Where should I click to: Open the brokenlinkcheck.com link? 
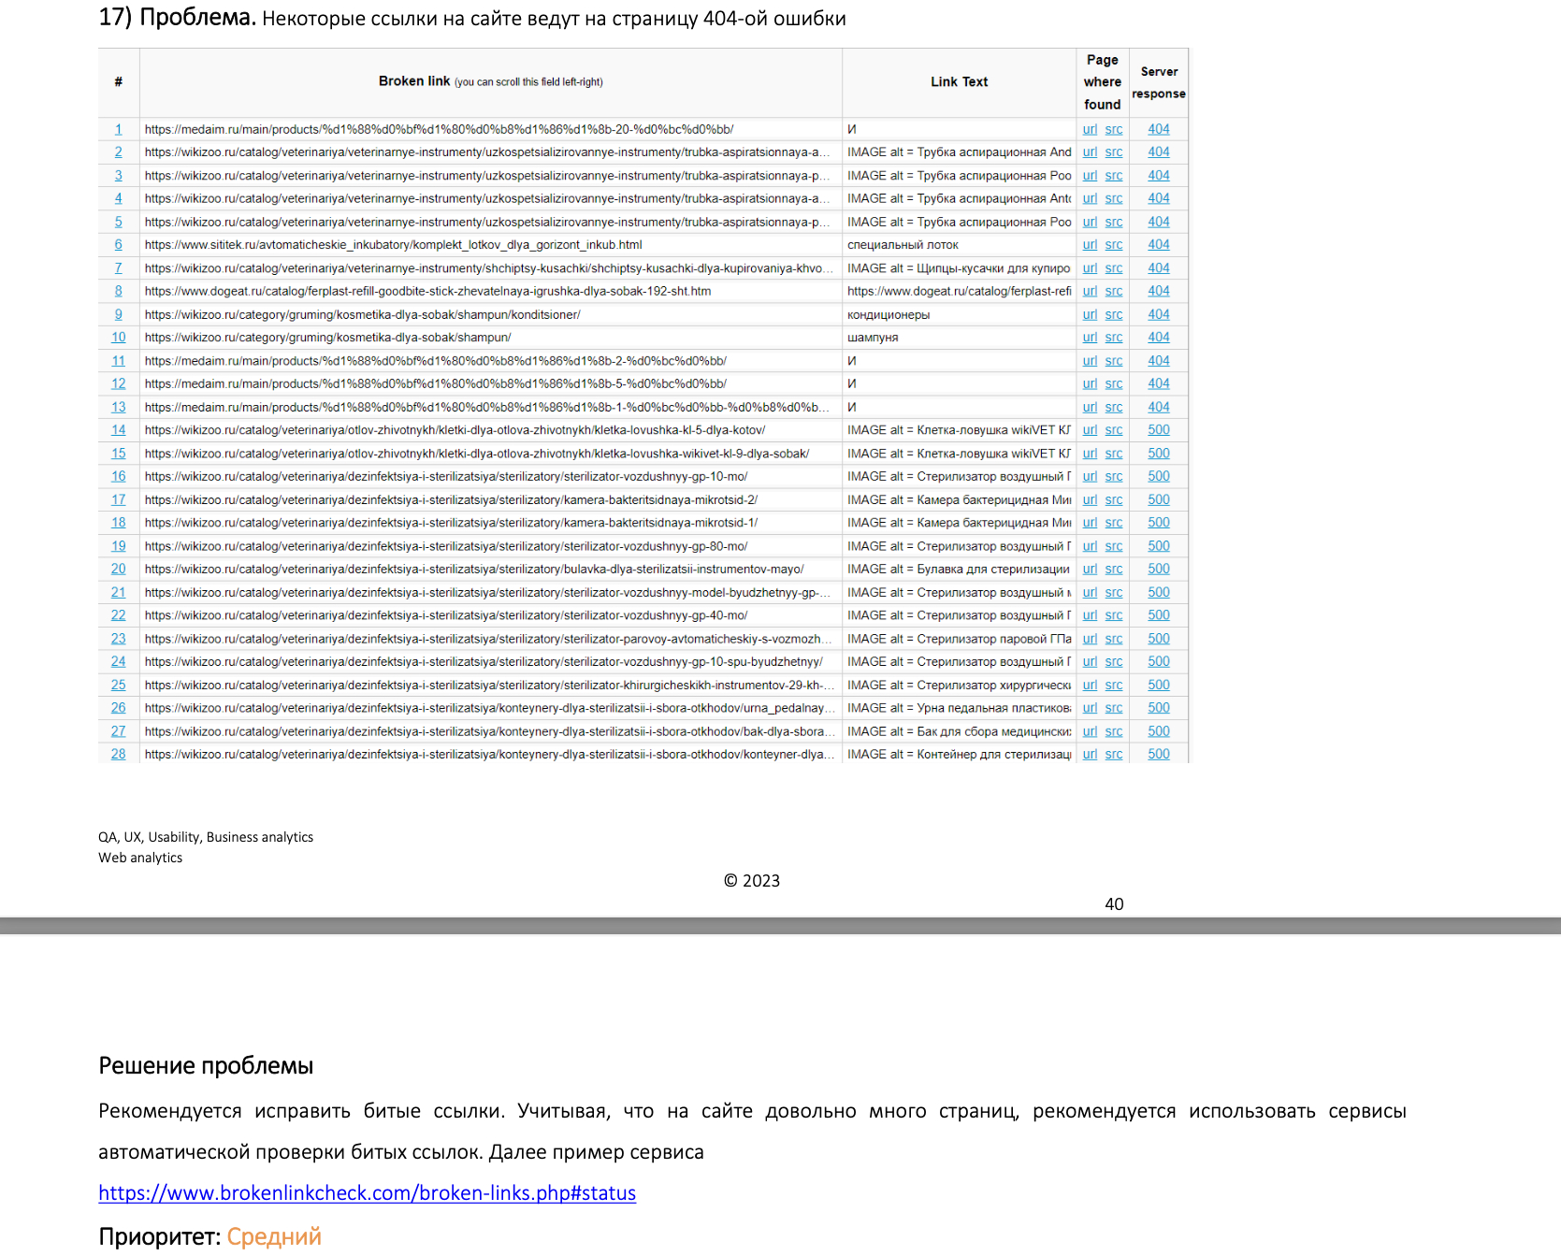pos(368,1192)
